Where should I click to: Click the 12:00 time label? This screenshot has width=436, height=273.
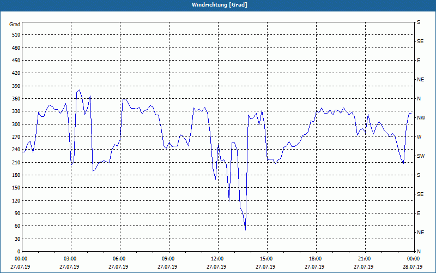(217, 259)
